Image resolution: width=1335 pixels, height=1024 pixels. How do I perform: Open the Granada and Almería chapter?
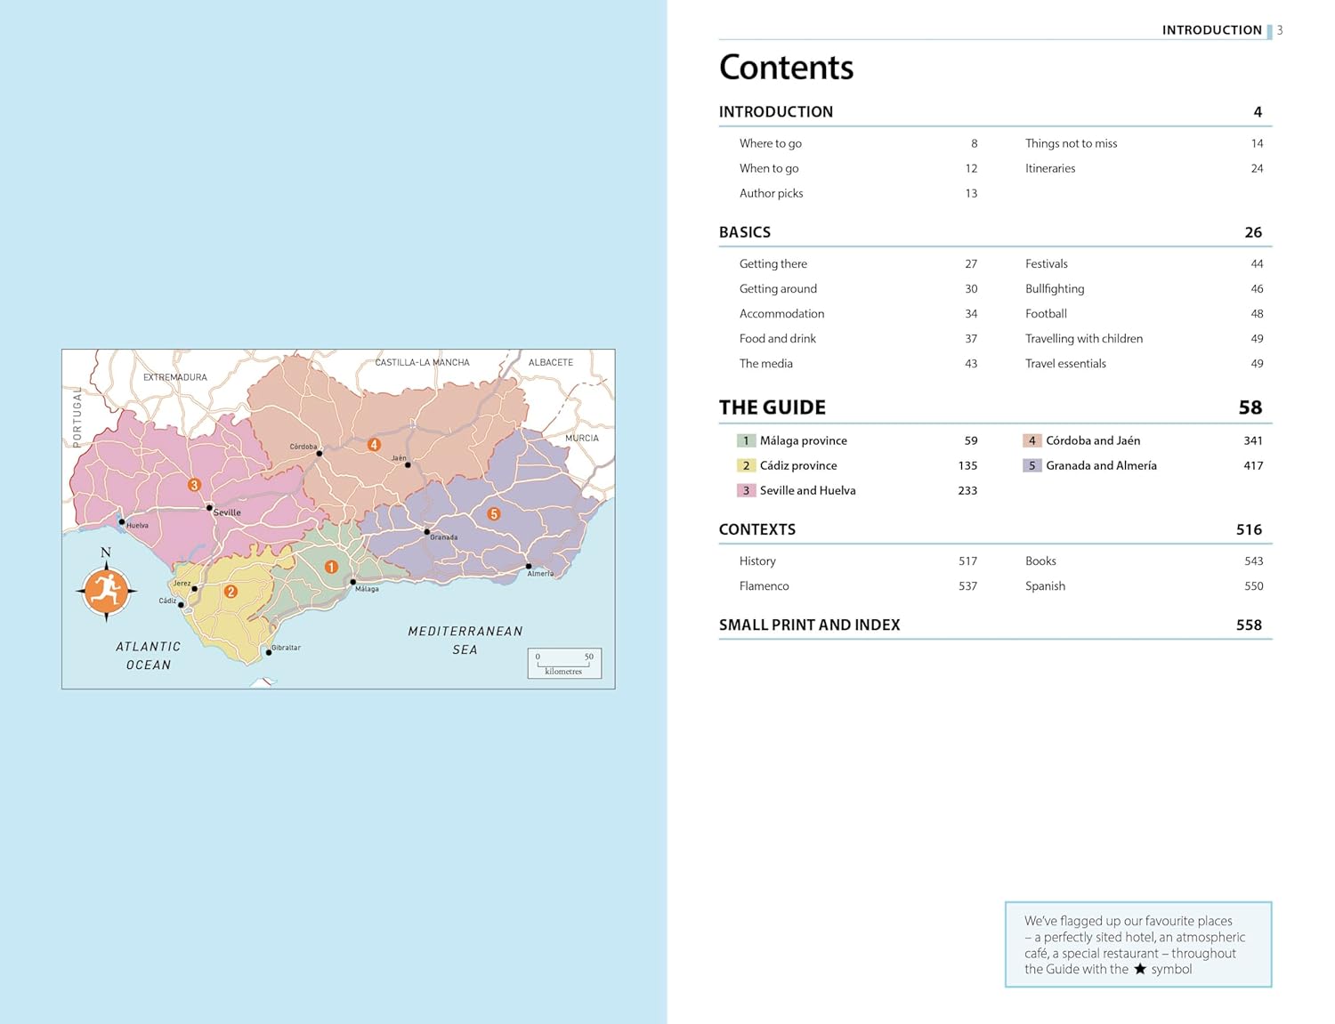click(1101, 465)
